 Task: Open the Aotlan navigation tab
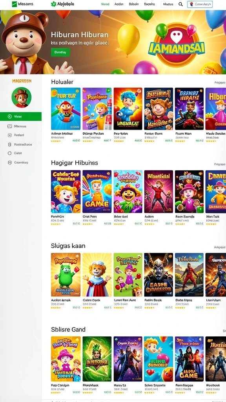119,4
